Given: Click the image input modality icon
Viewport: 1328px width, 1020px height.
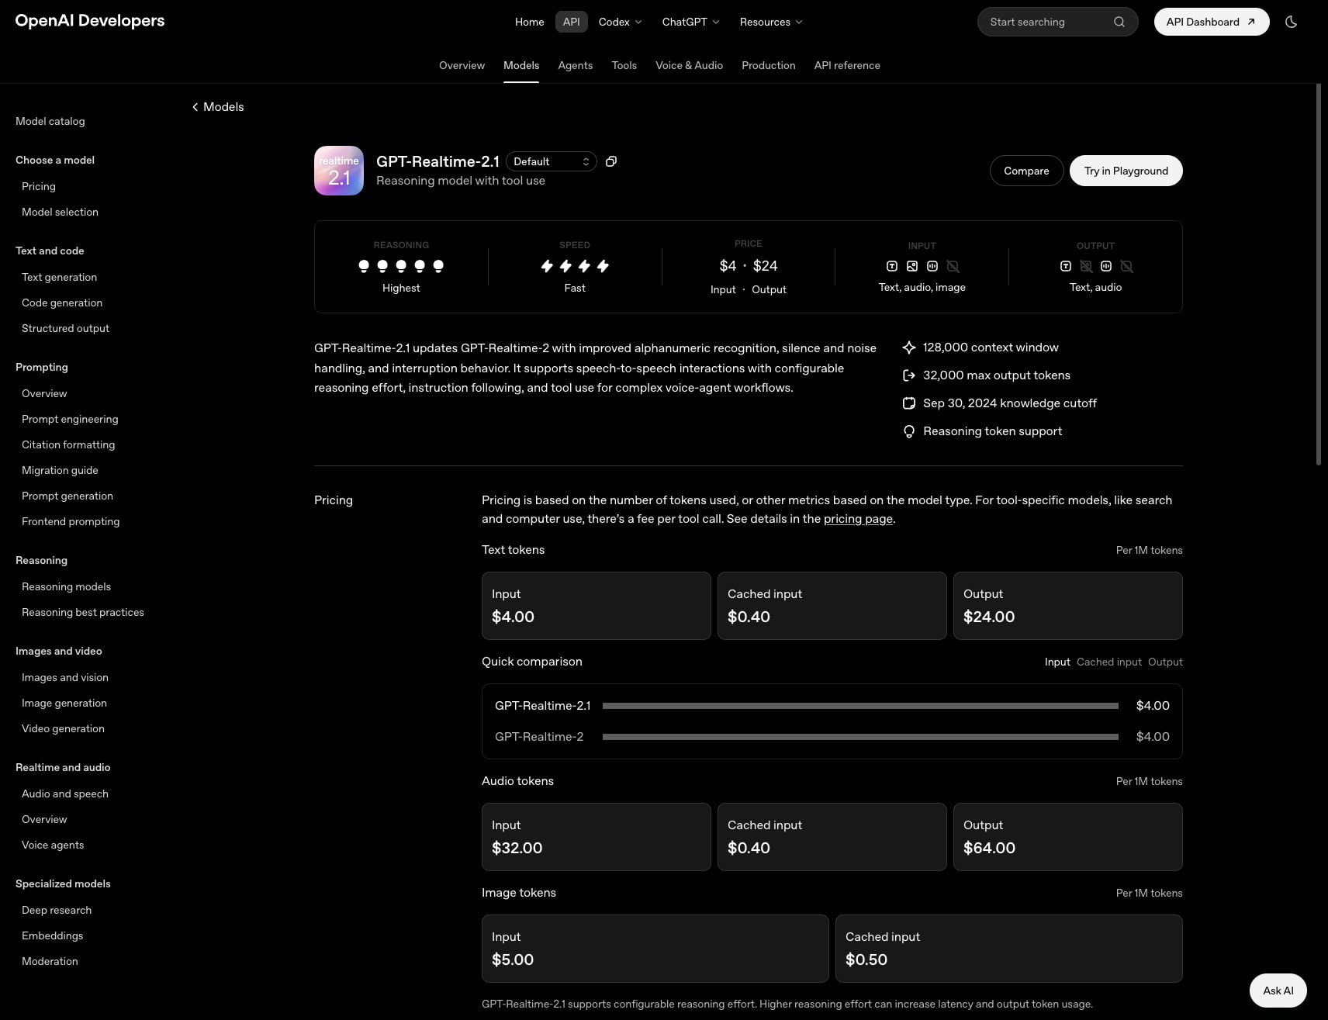Looking at the screenshot, I should coord(912,266).
